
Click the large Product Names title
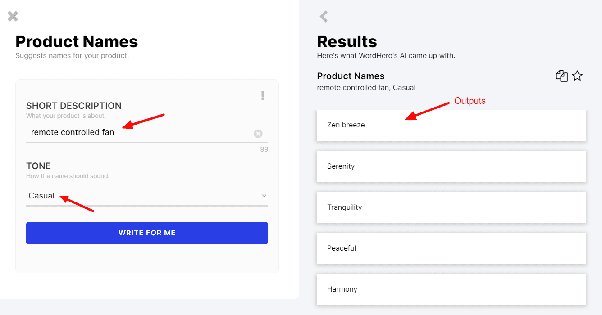tap(77, 42)
